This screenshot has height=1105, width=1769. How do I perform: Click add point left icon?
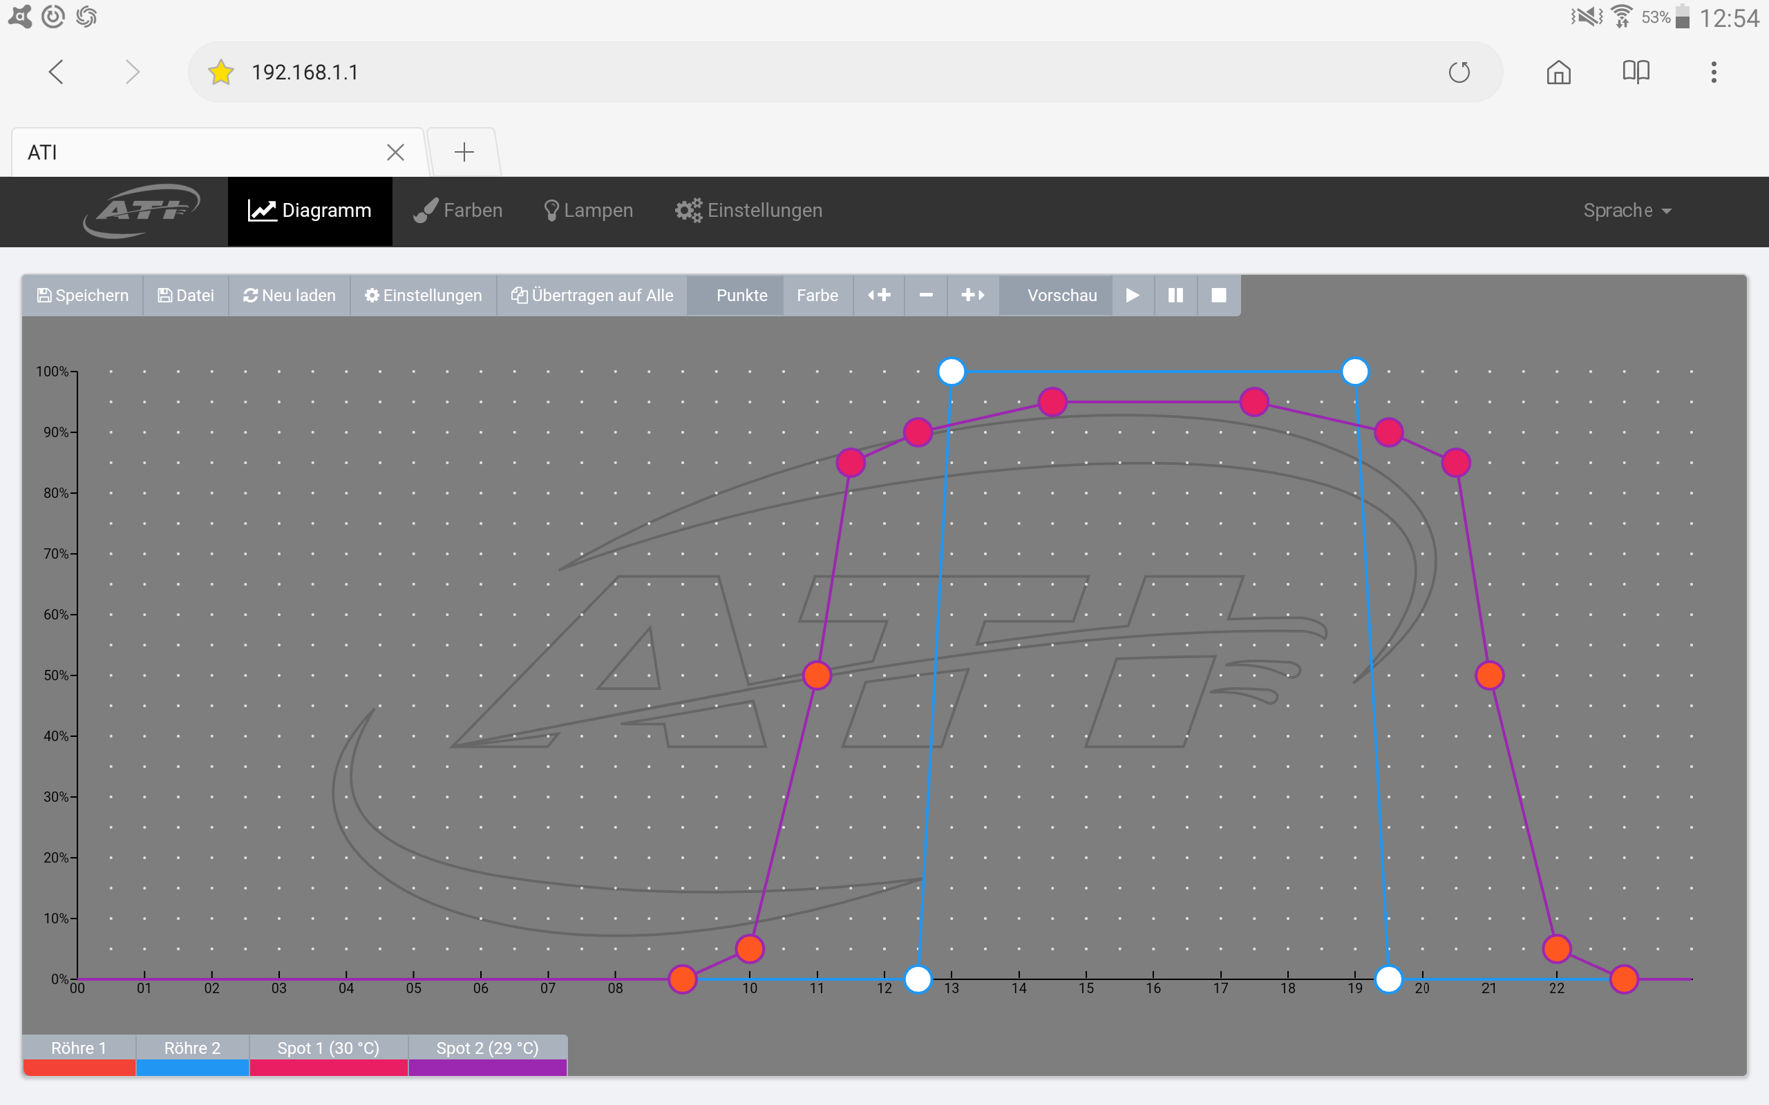[x=879, y=296]
